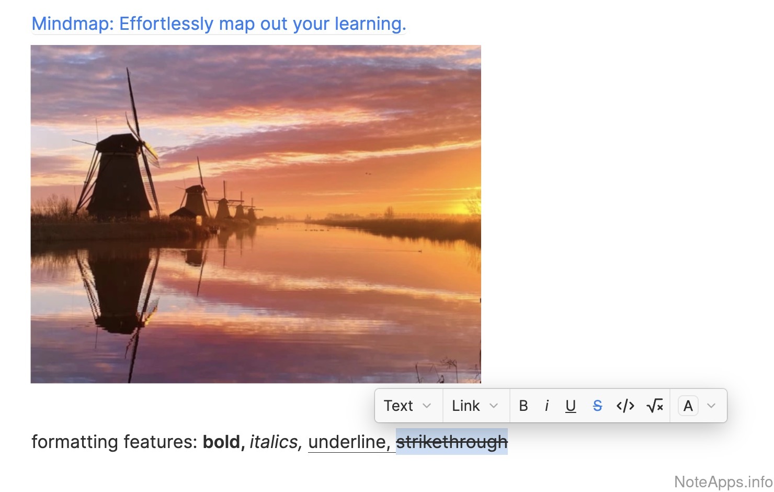Select the windmill sunset image
The width and height of the screenshot is (774, 492).
point(256,214)
